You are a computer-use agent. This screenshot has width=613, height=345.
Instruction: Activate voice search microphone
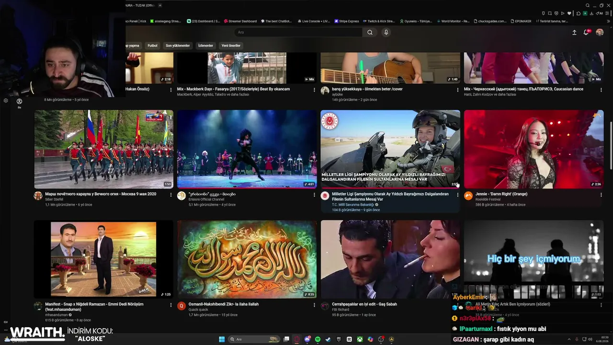point(386,32)
